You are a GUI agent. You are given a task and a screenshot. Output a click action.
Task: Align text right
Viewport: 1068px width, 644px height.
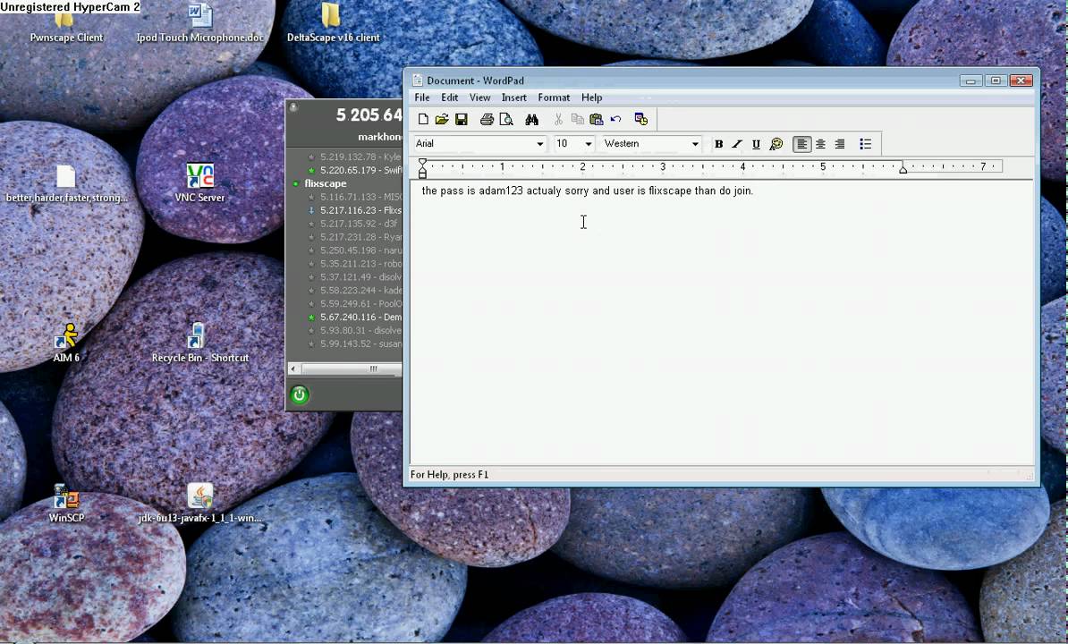(x=840, y=144)
